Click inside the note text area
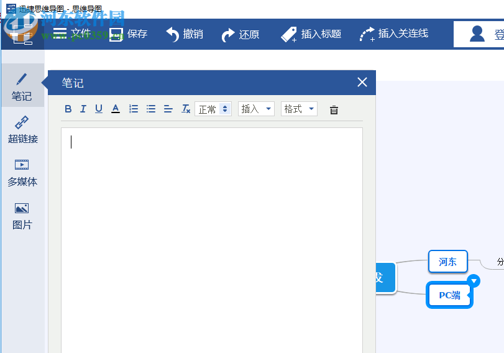Screen dimensions: 504x353 (212, 240)
